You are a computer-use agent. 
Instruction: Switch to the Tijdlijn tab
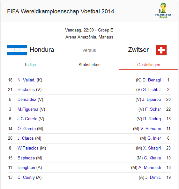point(30,65)
